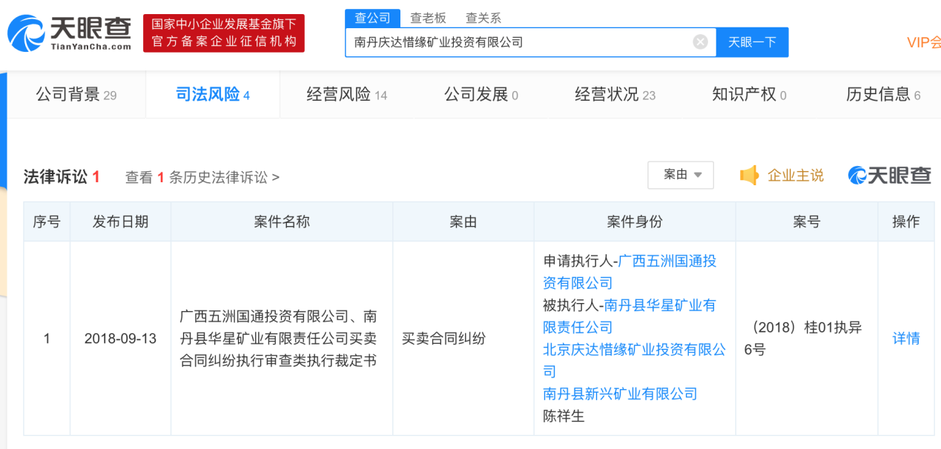
Task: Click the 案号 column header
Action: [x=807, y=222]
